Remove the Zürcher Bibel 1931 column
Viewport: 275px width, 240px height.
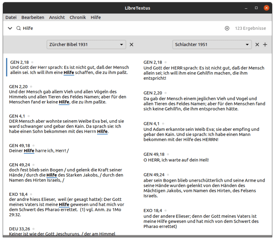click(131, 45)
